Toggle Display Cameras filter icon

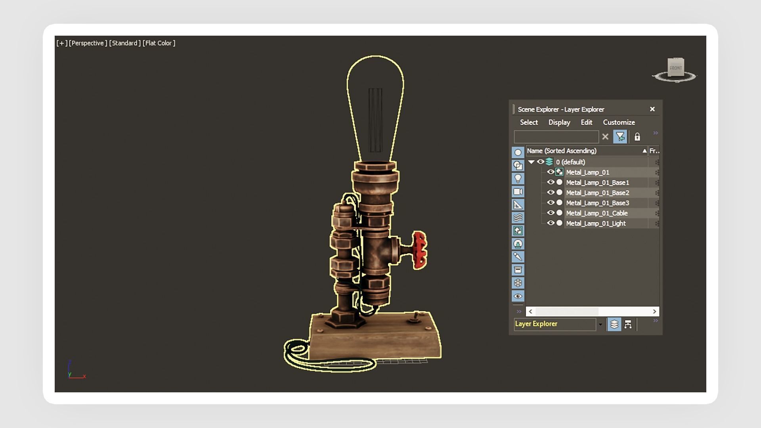pos(518,192)
